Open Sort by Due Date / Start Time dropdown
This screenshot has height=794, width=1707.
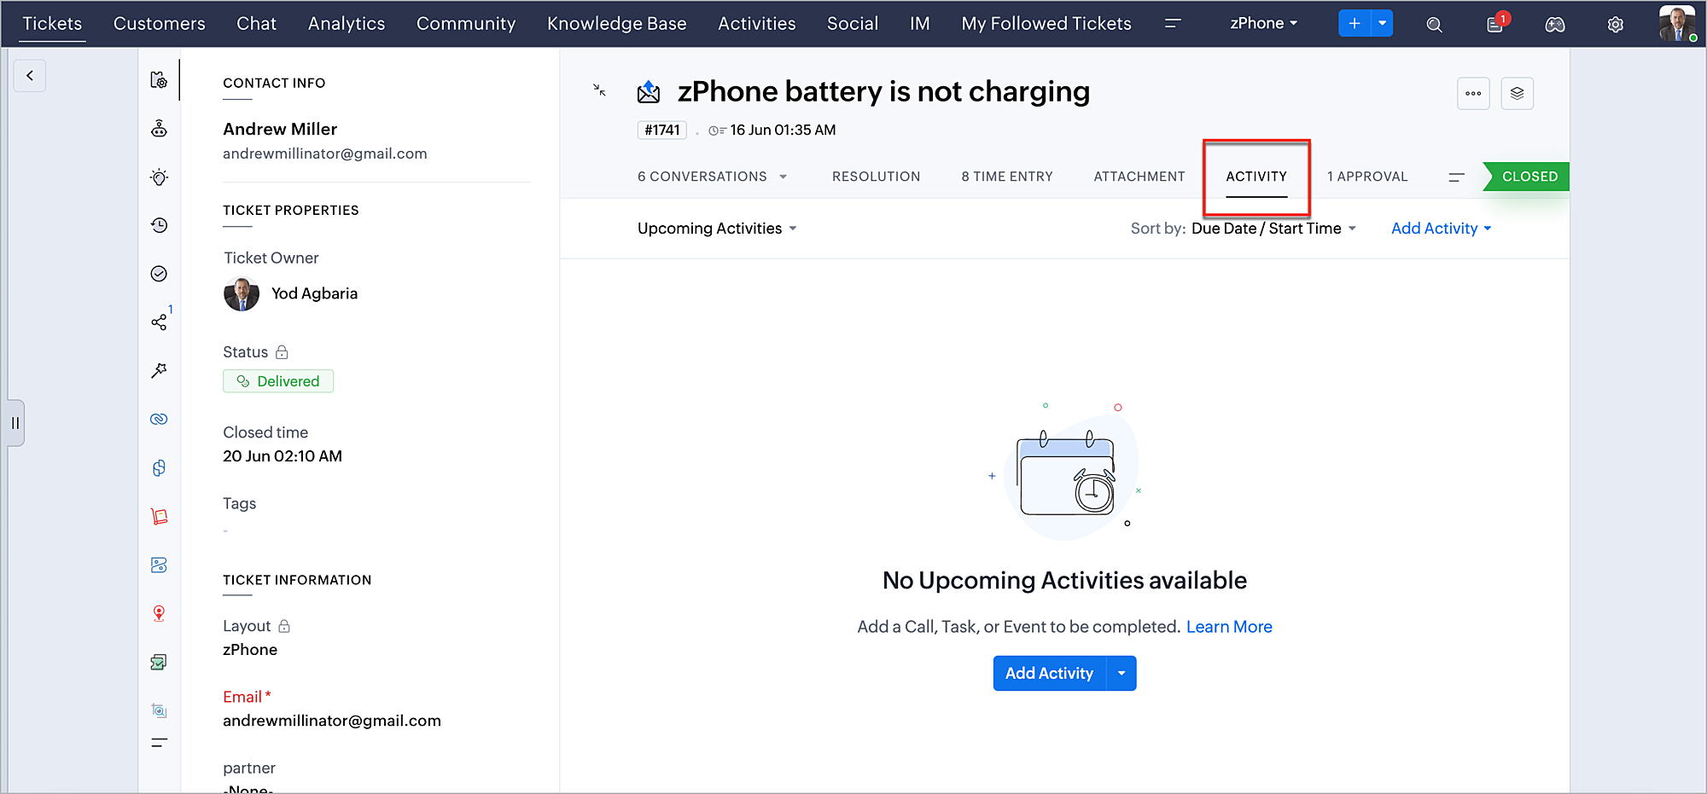[x=1273, y=229]
